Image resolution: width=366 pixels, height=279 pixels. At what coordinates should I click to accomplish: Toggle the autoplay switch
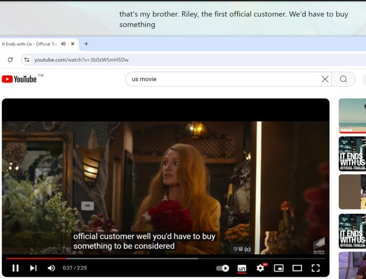tap(222, 268)
